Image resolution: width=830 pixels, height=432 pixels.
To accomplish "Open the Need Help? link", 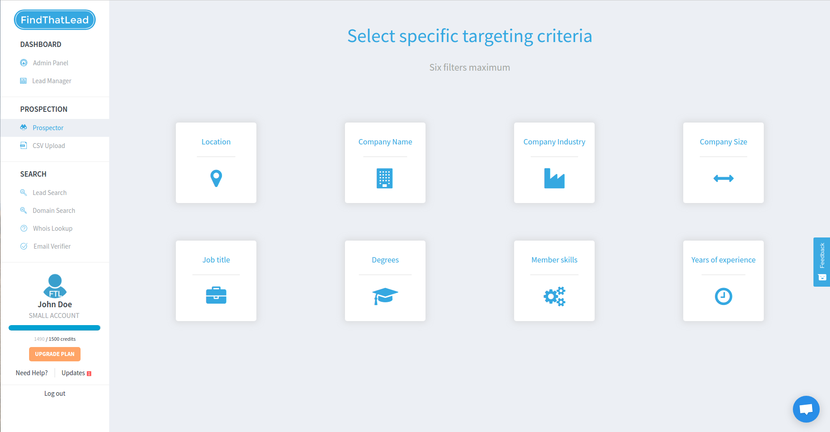I will pyautogui.click(x=32, y=373).
